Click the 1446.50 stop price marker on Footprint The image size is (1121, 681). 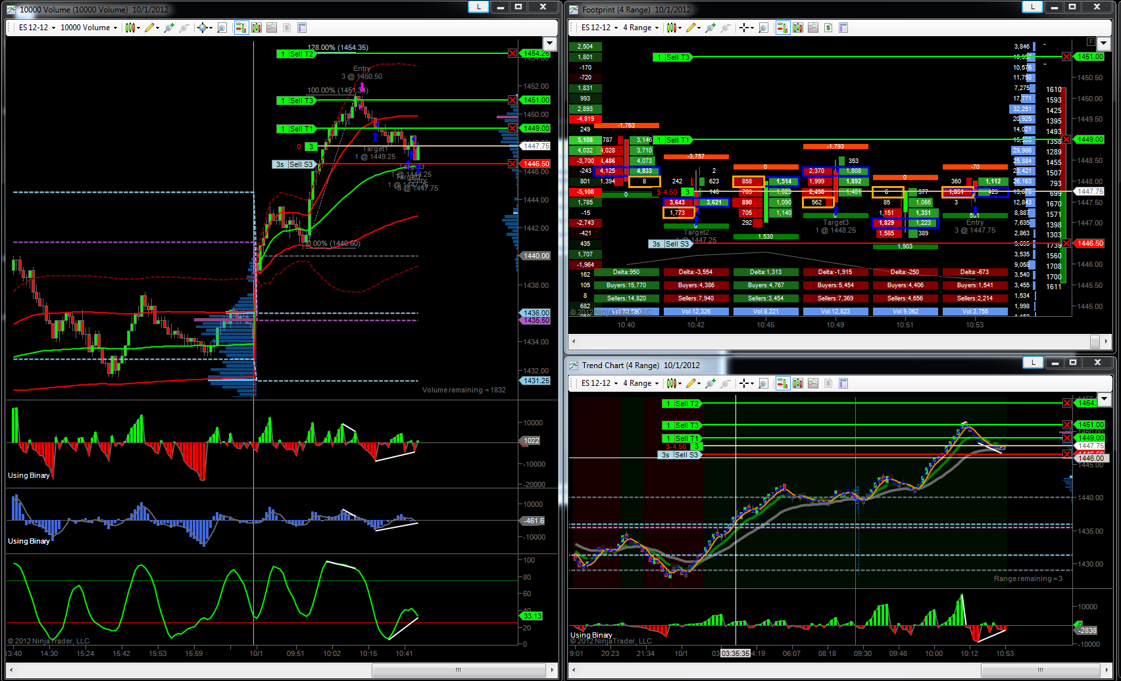click(x=1089, y=243)
